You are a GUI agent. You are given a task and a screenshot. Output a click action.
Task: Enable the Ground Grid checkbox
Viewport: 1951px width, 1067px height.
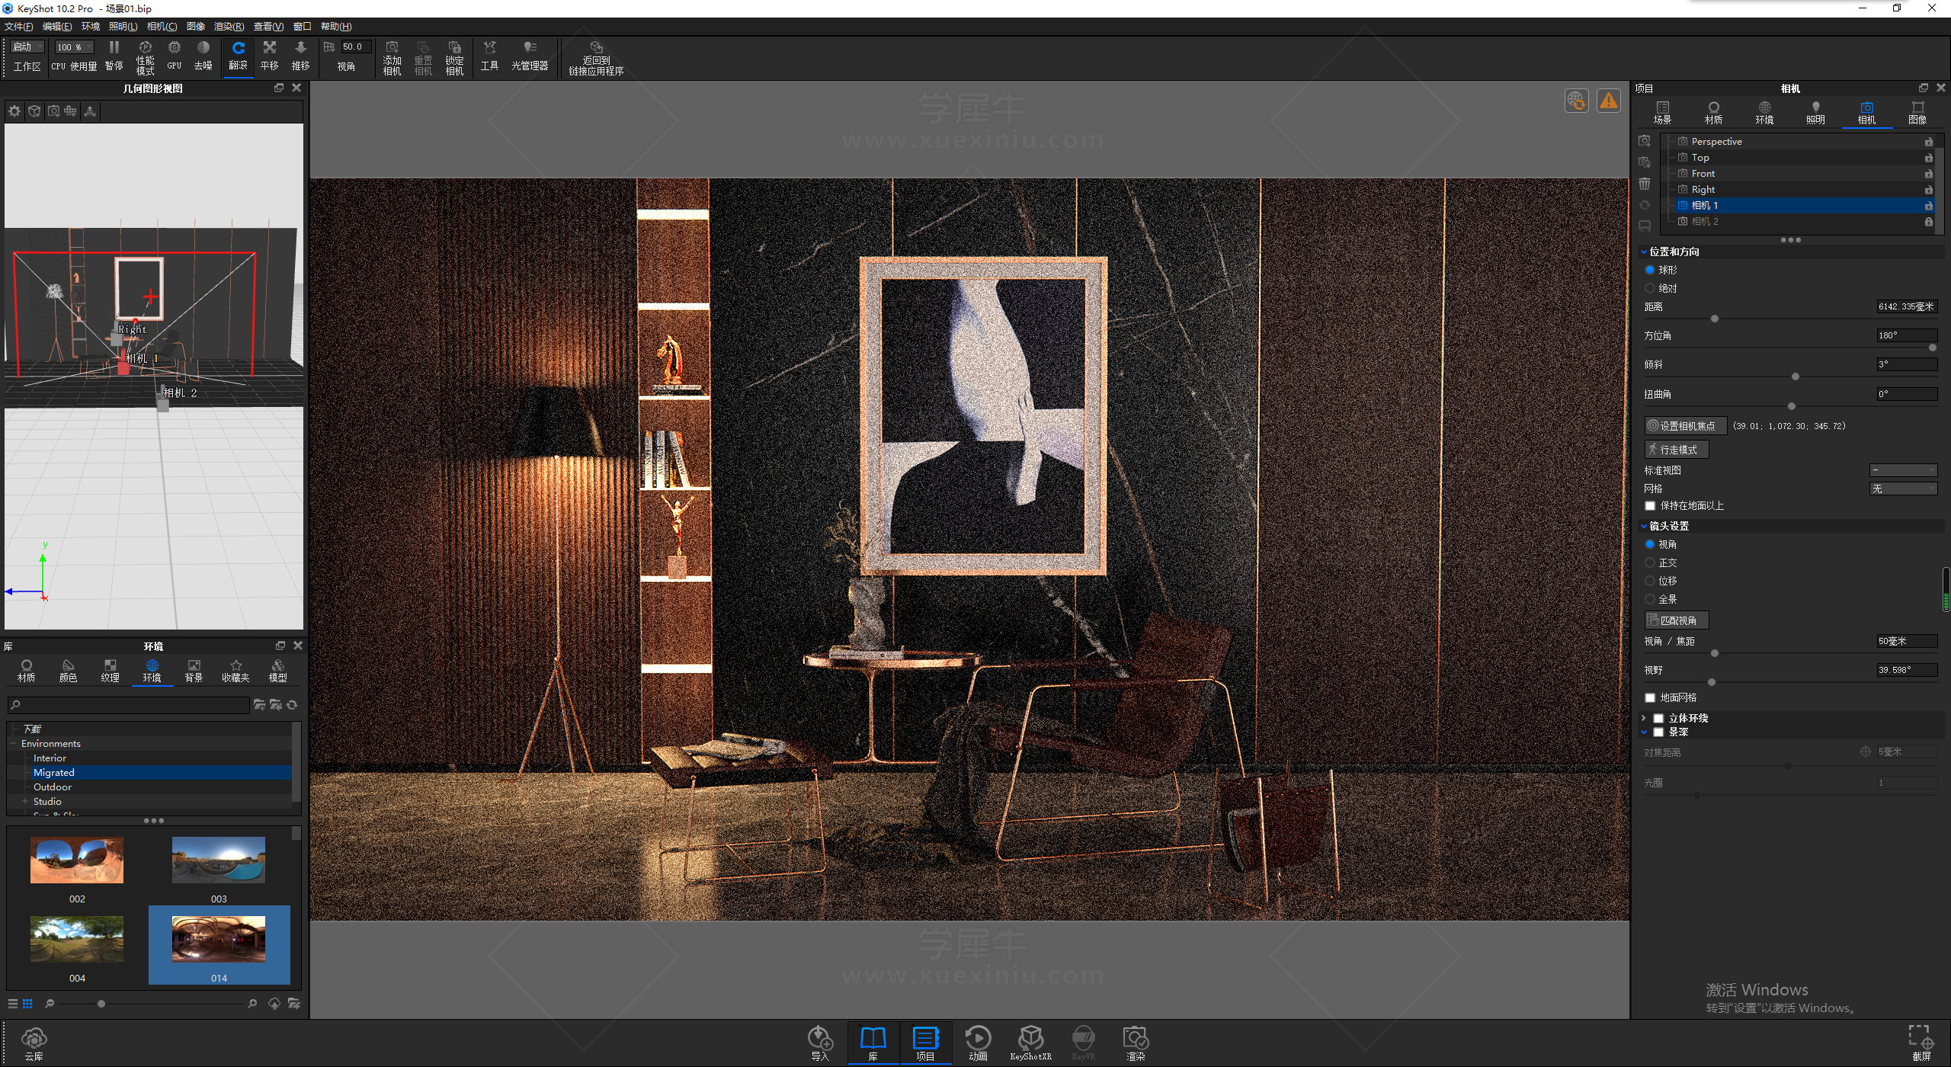coord(1650,697)
